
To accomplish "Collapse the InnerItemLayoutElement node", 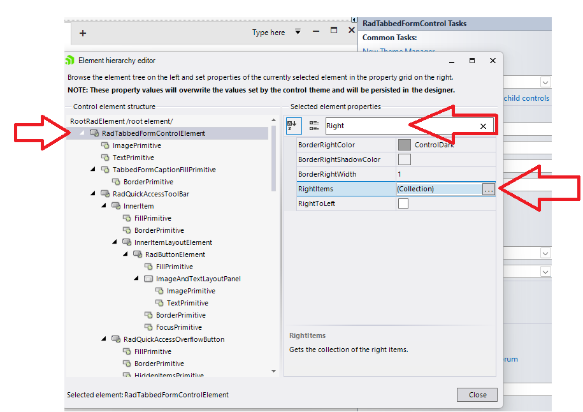I will [115, 242].
